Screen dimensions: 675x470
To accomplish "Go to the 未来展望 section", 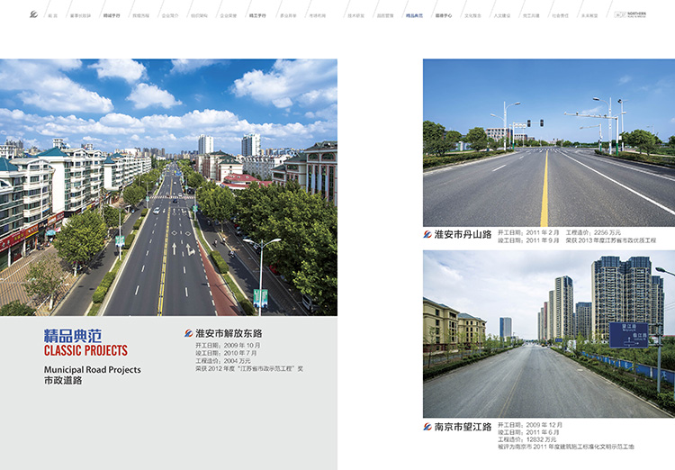I will (589, 16).
